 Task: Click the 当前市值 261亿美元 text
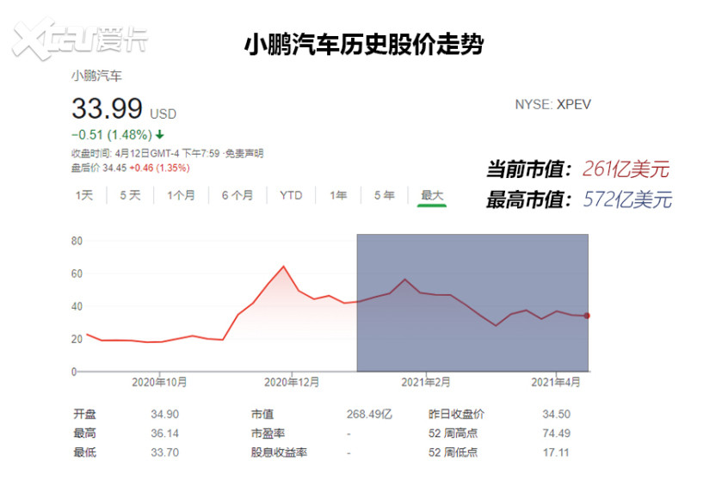pos(578,169)
